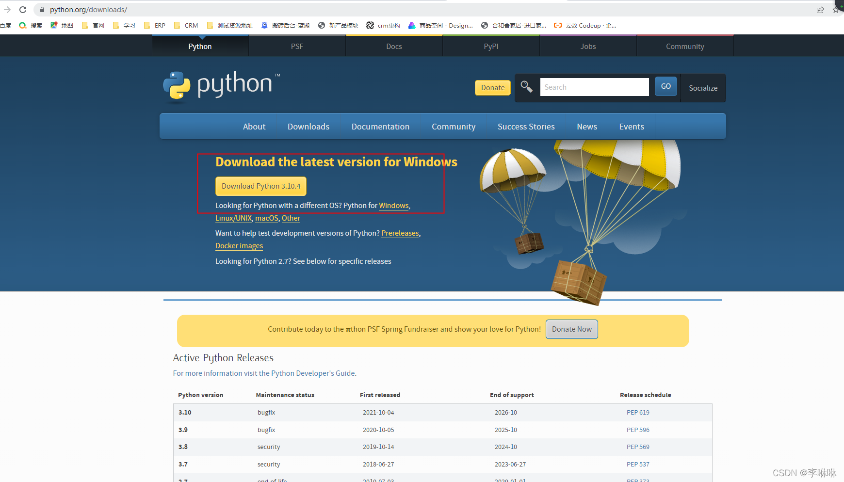The image size is (844, 482).
Task: Click the yellow Donate button
Action: [493, 88]
